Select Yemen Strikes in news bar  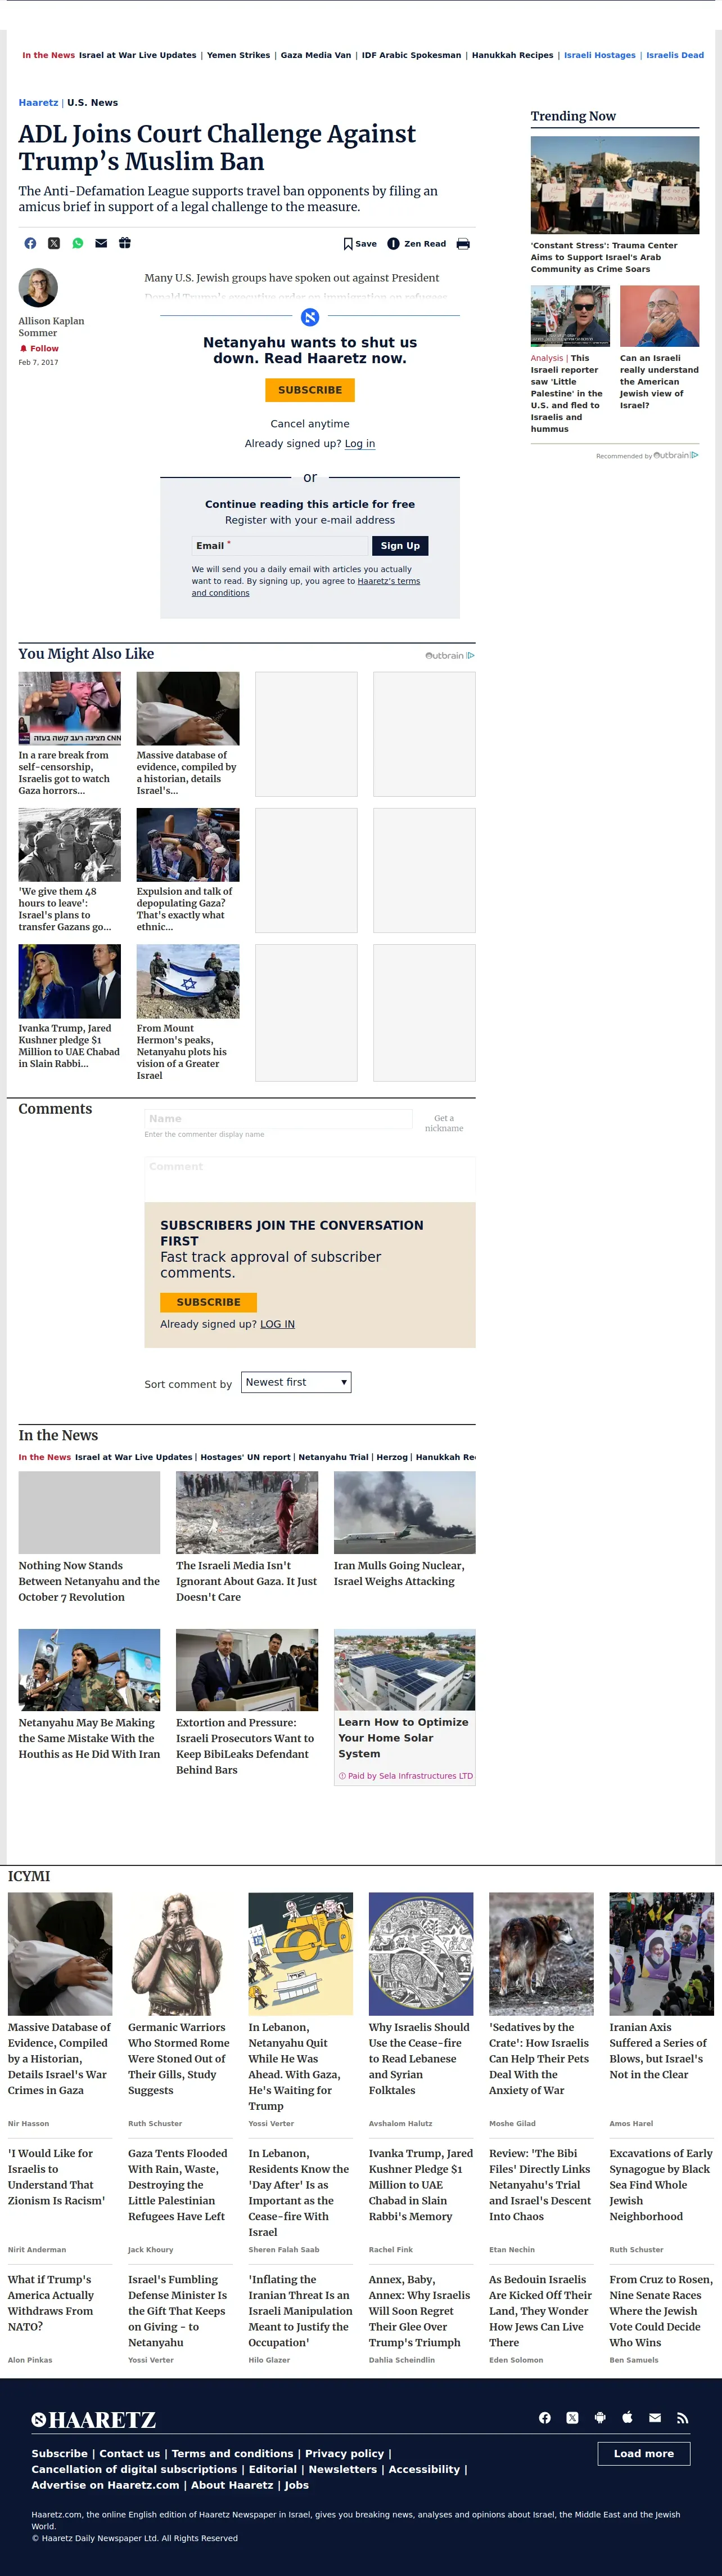pos(238,56)
